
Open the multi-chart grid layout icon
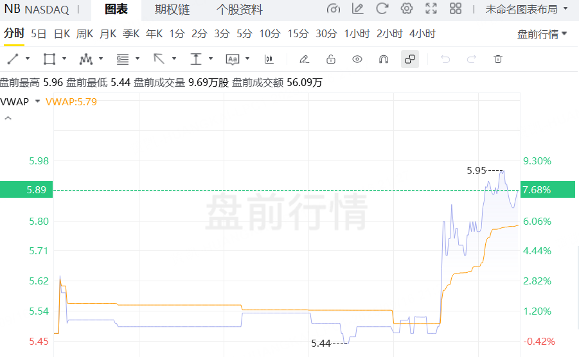pos(456,9)
